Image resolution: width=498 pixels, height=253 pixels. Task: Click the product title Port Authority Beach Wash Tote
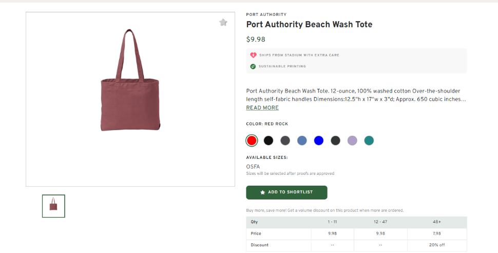pyautogui.click(x=309, y=25)
